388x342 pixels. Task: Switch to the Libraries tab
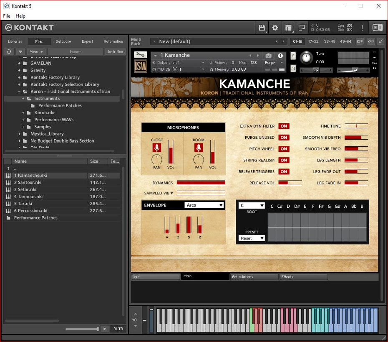pyautogui.click(x=15, y=41)
